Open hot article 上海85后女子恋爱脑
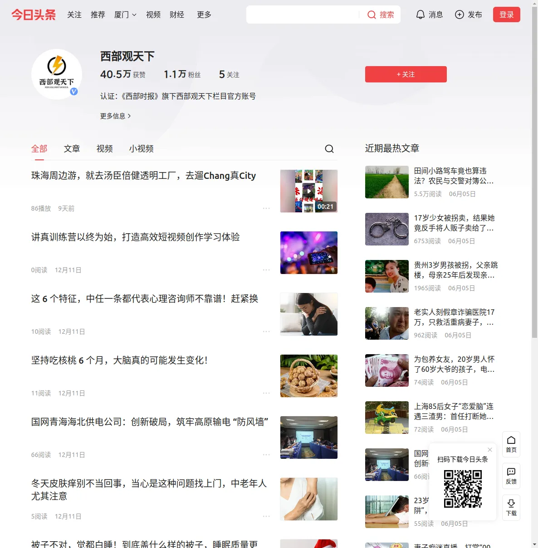Screen dimensions: 538x548 click(454, 411)
